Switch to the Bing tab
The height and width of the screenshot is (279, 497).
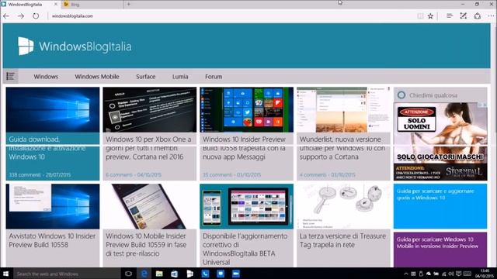[92, 5]
